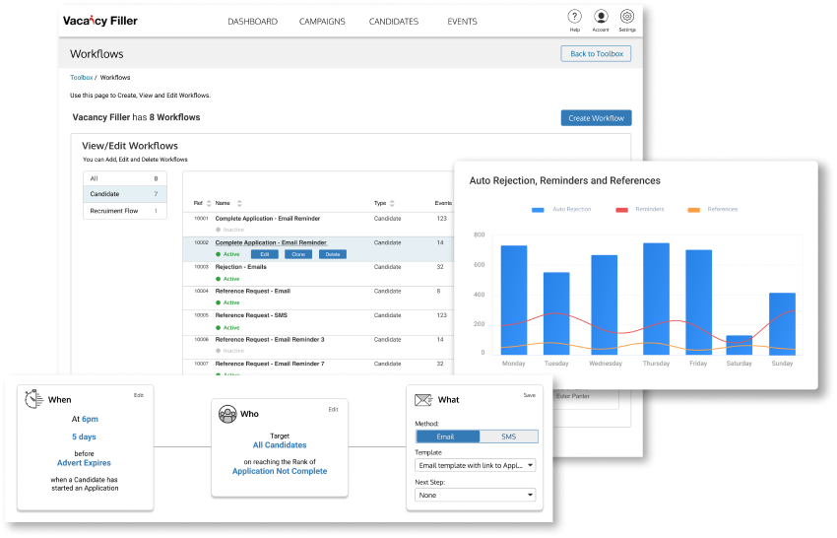Screen dimensions: 837x538
Task: Click the Tuesday bar in chart
Action: 556,313
